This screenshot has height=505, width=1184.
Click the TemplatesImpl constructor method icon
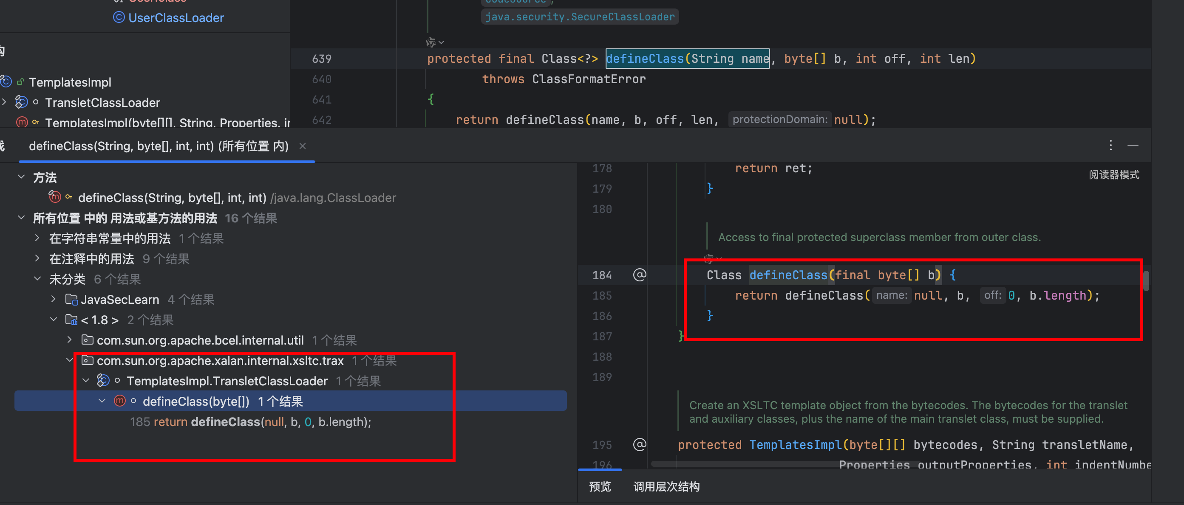[x=22, y=122]
